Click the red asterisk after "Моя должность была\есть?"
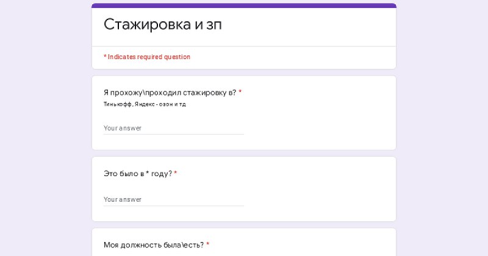The width and height of the screenshot is (488, 256). [208, 244]
